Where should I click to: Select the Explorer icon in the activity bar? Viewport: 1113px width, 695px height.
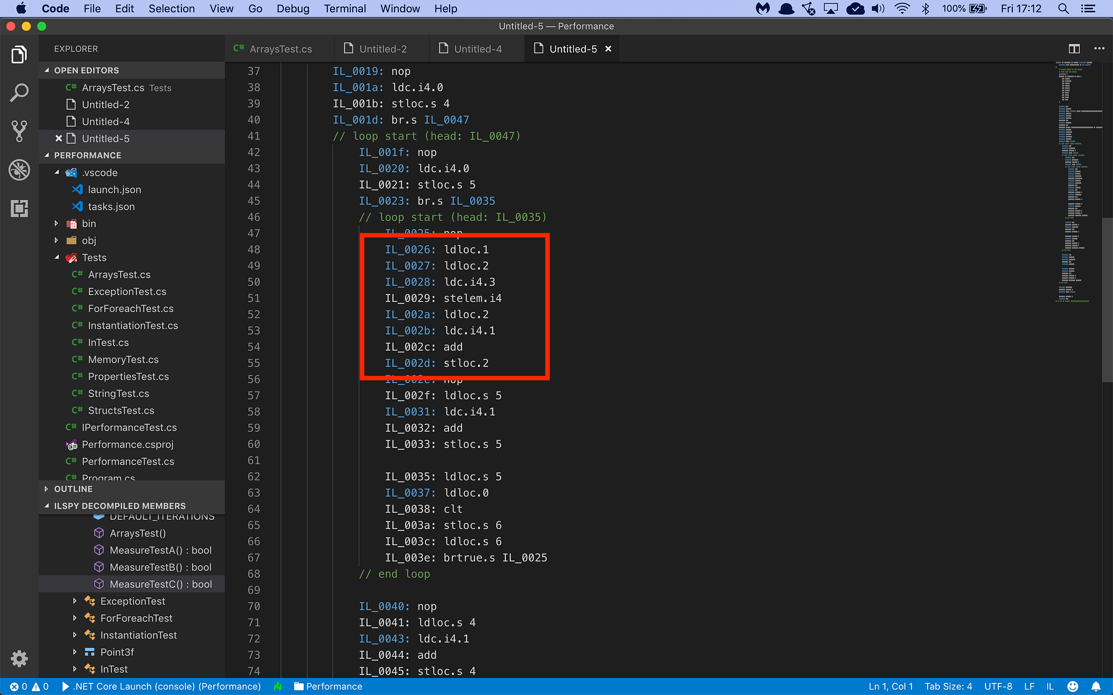click(19, 54)
